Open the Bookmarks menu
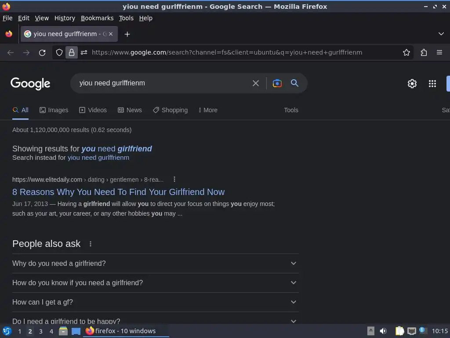The width and height of the screenshot is (450, 338). pos(97,18)
